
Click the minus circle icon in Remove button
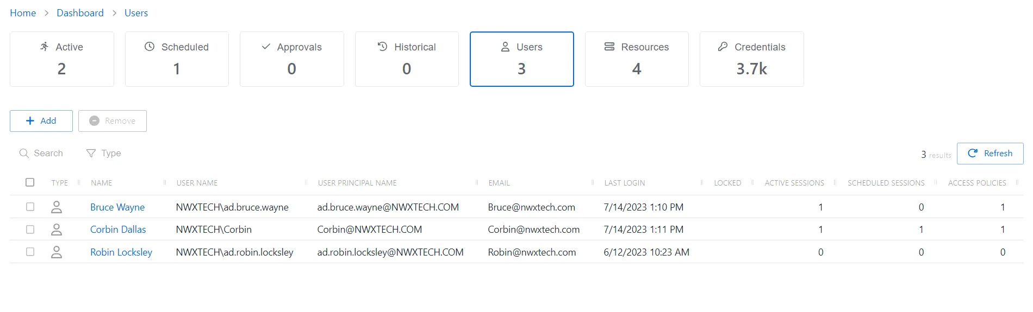coord(94,120)
